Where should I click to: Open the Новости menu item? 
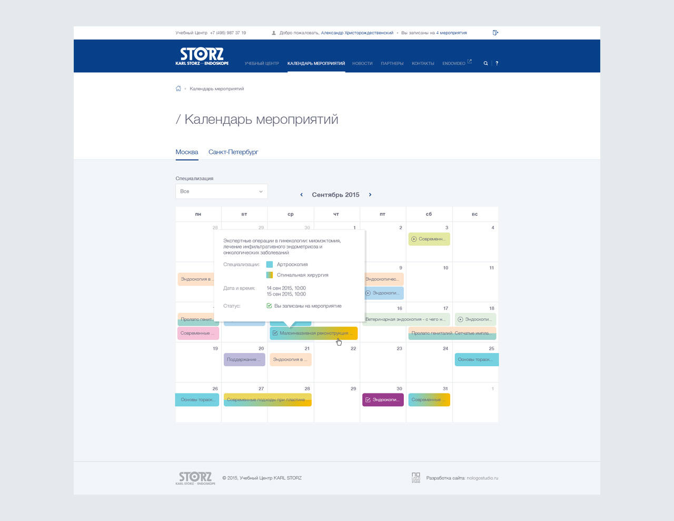[362, 63]
